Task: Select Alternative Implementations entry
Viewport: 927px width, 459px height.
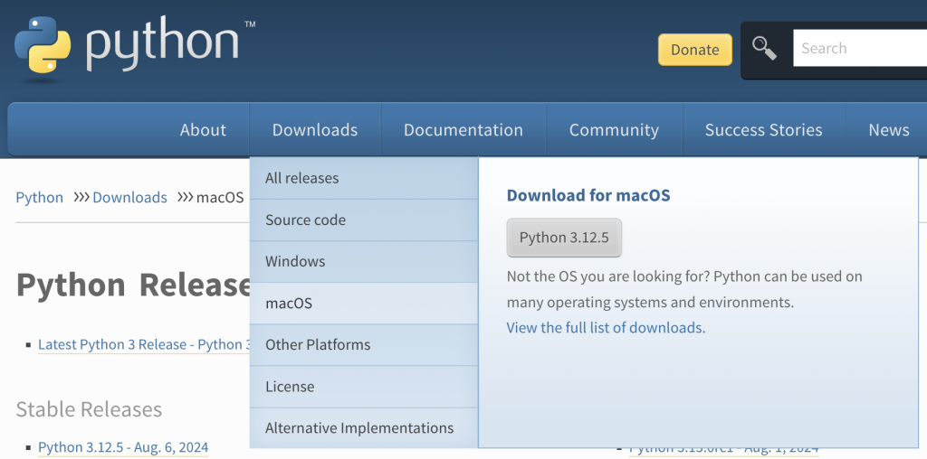Action: coord(359,427)
